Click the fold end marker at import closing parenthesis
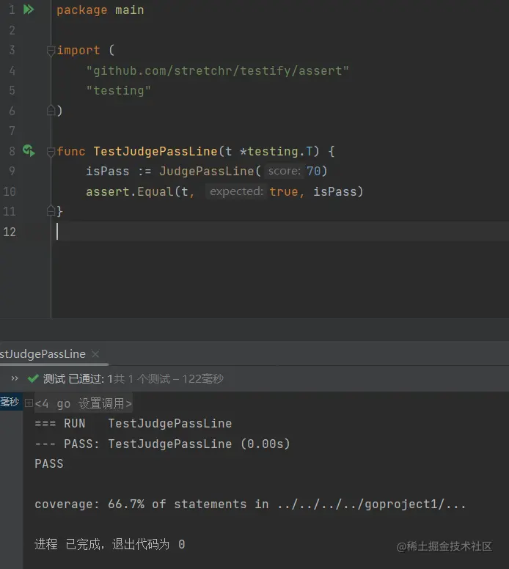The height and width of the screenshot is (569, 509). [x=51, y=110]
